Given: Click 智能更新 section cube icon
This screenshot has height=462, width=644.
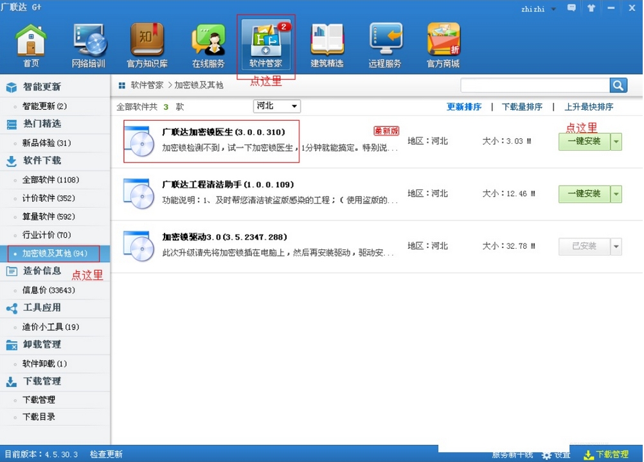Looking at the screenshot, I should pos(12,87).
